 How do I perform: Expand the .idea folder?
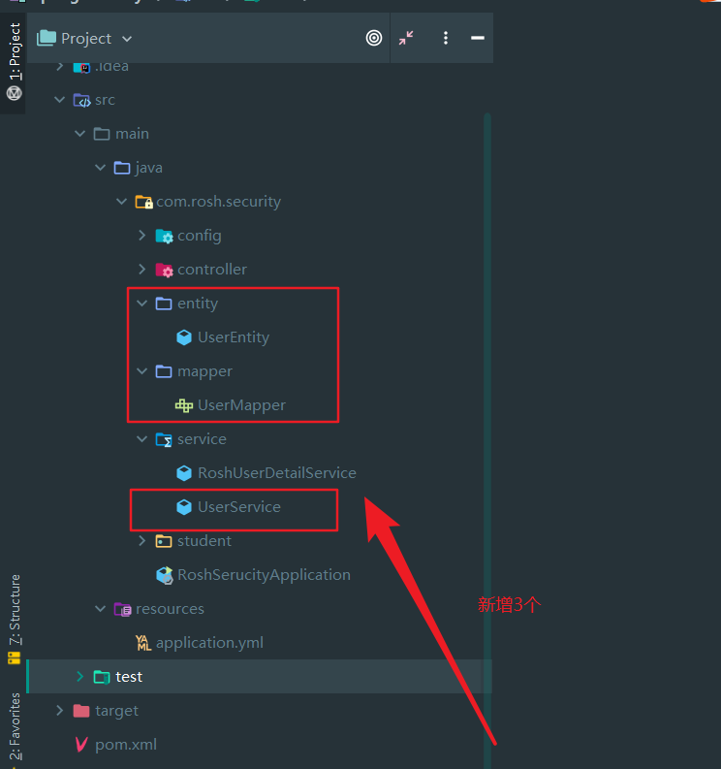click(59, 66)
